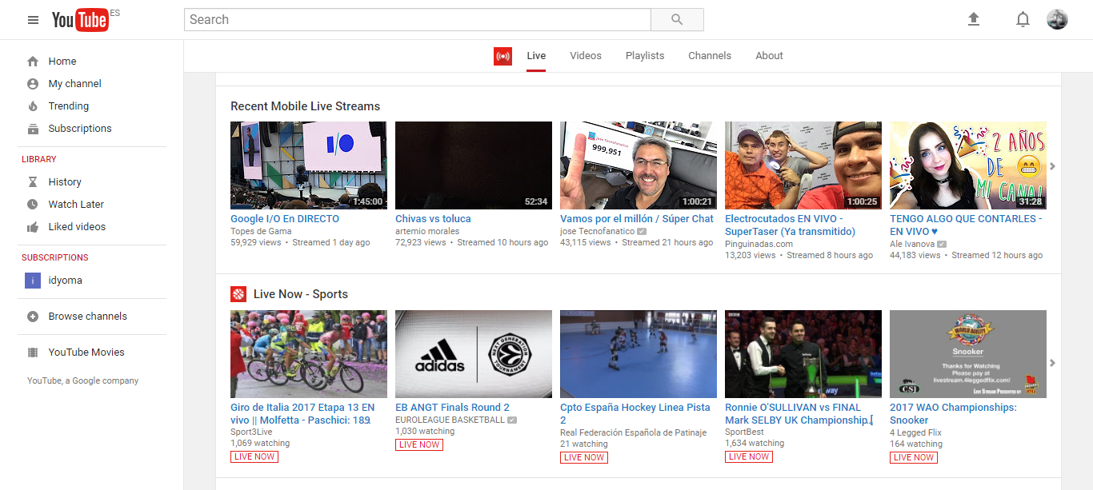Image resolution: width=1093 pixels, height=490 pixels.
Task: Click the search magnifier button
Action: pos(677,20)
